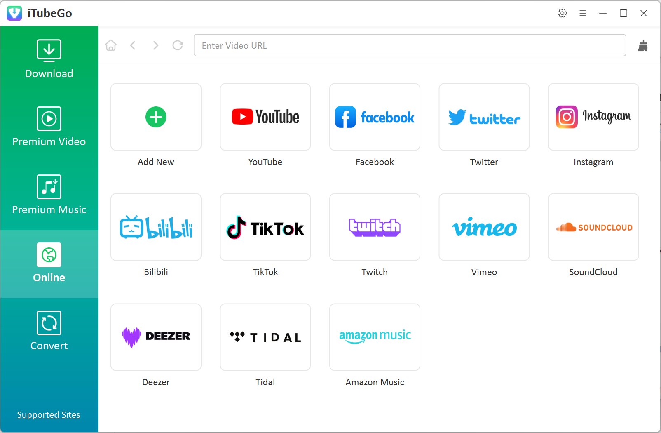The height and width of the screenshot is (433, 661).
Task: Open the Supported Sites link
Action: pyautogui.click(x=49, y=415)
